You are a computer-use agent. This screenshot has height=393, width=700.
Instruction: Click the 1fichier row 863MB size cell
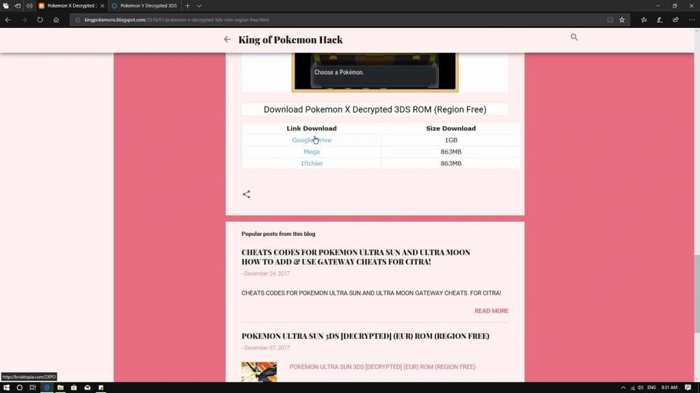[x=451, y=163]
